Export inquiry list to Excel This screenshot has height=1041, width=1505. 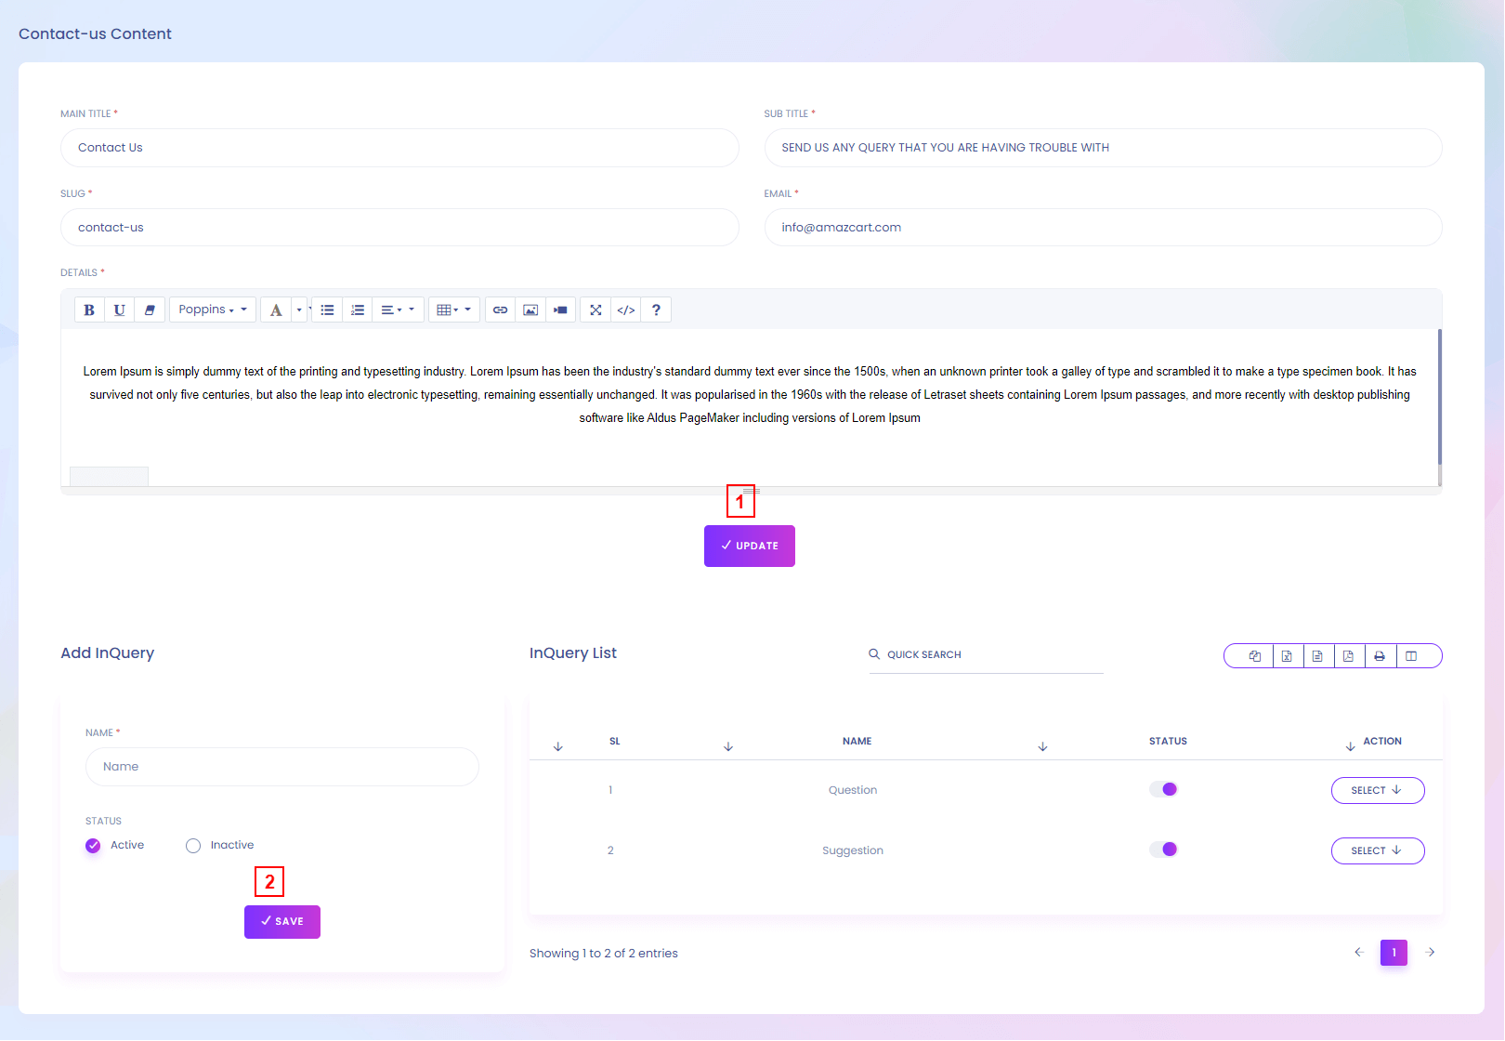1287,656
